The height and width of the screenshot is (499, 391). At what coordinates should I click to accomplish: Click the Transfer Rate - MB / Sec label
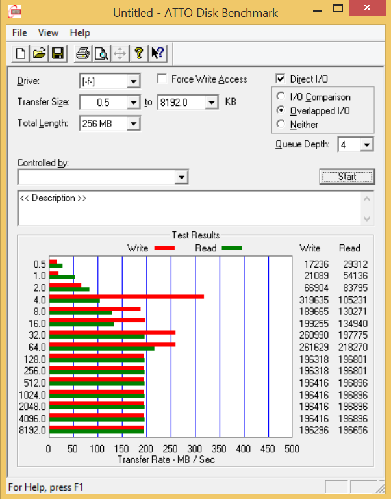click(x=166, y=459)
